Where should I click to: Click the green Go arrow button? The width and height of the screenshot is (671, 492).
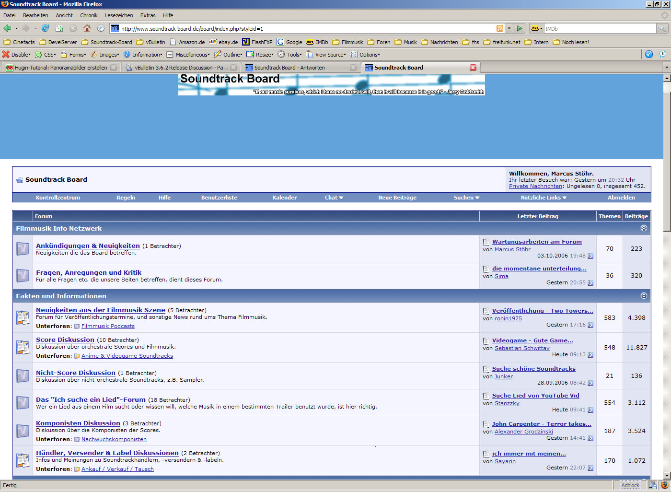520,29
